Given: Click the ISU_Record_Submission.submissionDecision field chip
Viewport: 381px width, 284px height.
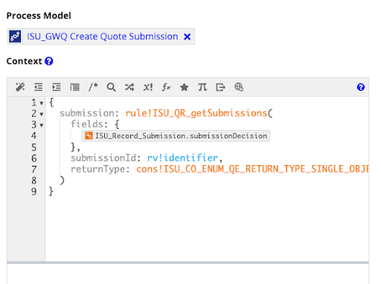Looking at the screenshot, I should [x=176, y=136].
